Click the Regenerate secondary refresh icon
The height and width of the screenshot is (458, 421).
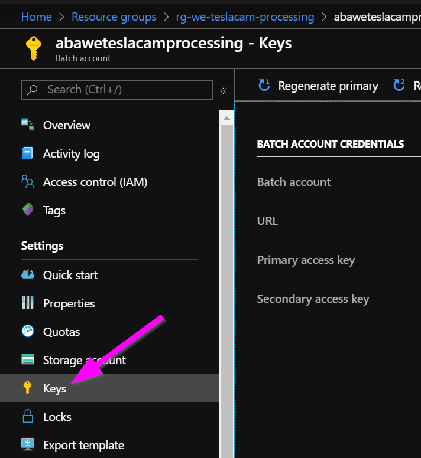tap(399, 85)
